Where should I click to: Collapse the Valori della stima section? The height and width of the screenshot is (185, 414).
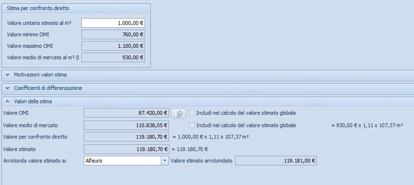pyautogui.click(x=7, y=101)
